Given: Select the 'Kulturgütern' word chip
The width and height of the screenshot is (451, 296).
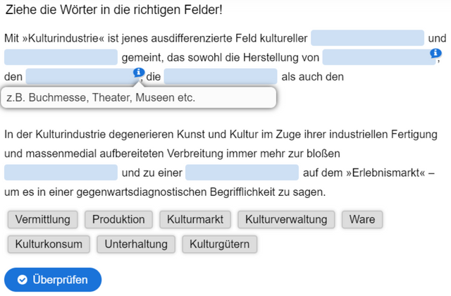Looking at the screenshot, I should tap(219, 245).
